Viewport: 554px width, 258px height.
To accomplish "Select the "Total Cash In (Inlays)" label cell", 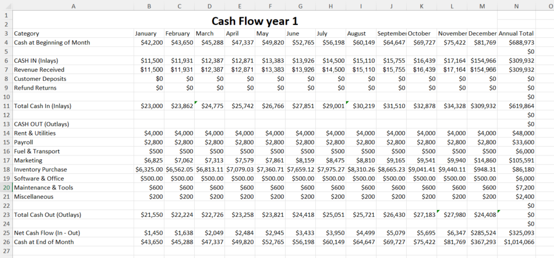I will tap(73, 106).
